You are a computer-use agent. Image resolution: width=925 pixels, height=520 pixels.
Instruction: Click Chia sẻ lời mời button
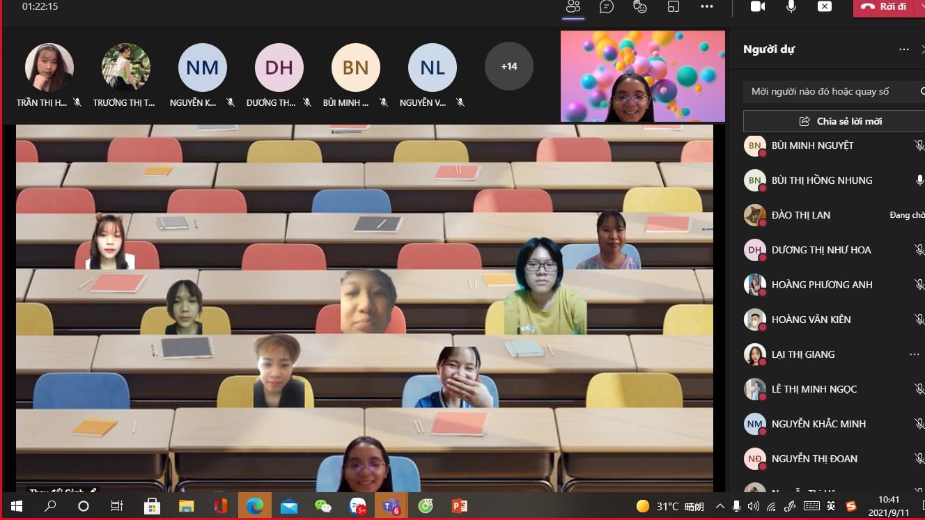(x=839, y=121)
